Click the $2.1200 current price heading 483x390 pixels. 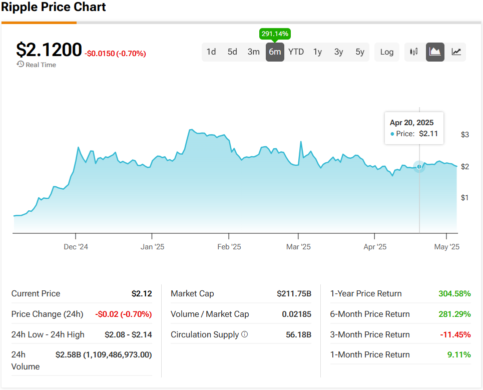click(49, 50)
